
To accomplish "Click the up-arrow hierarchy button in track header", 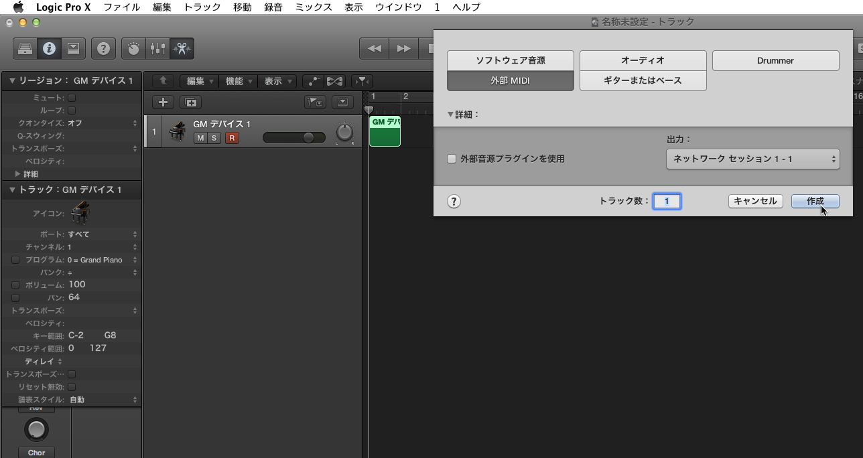I will point(163,81).
